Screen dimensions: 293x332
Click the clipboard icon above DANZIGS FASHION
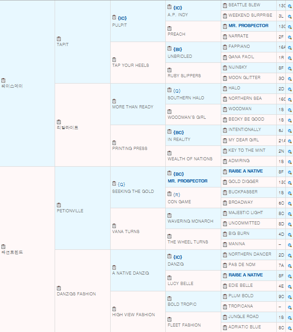59,288
